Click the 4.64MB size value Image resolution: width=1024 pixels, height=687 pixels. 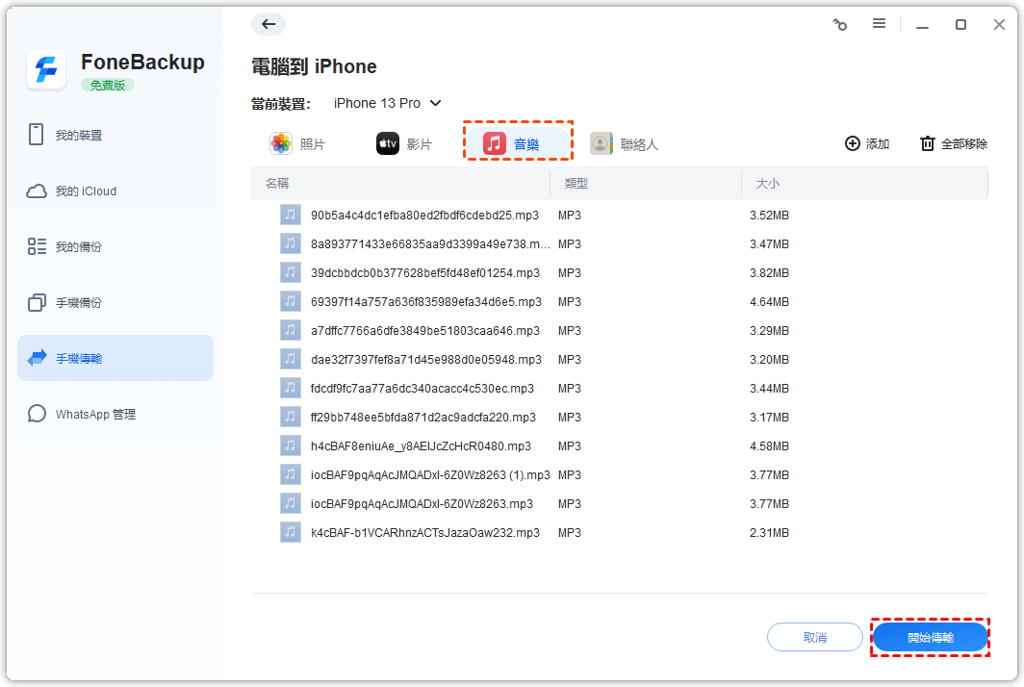point(769,302)
